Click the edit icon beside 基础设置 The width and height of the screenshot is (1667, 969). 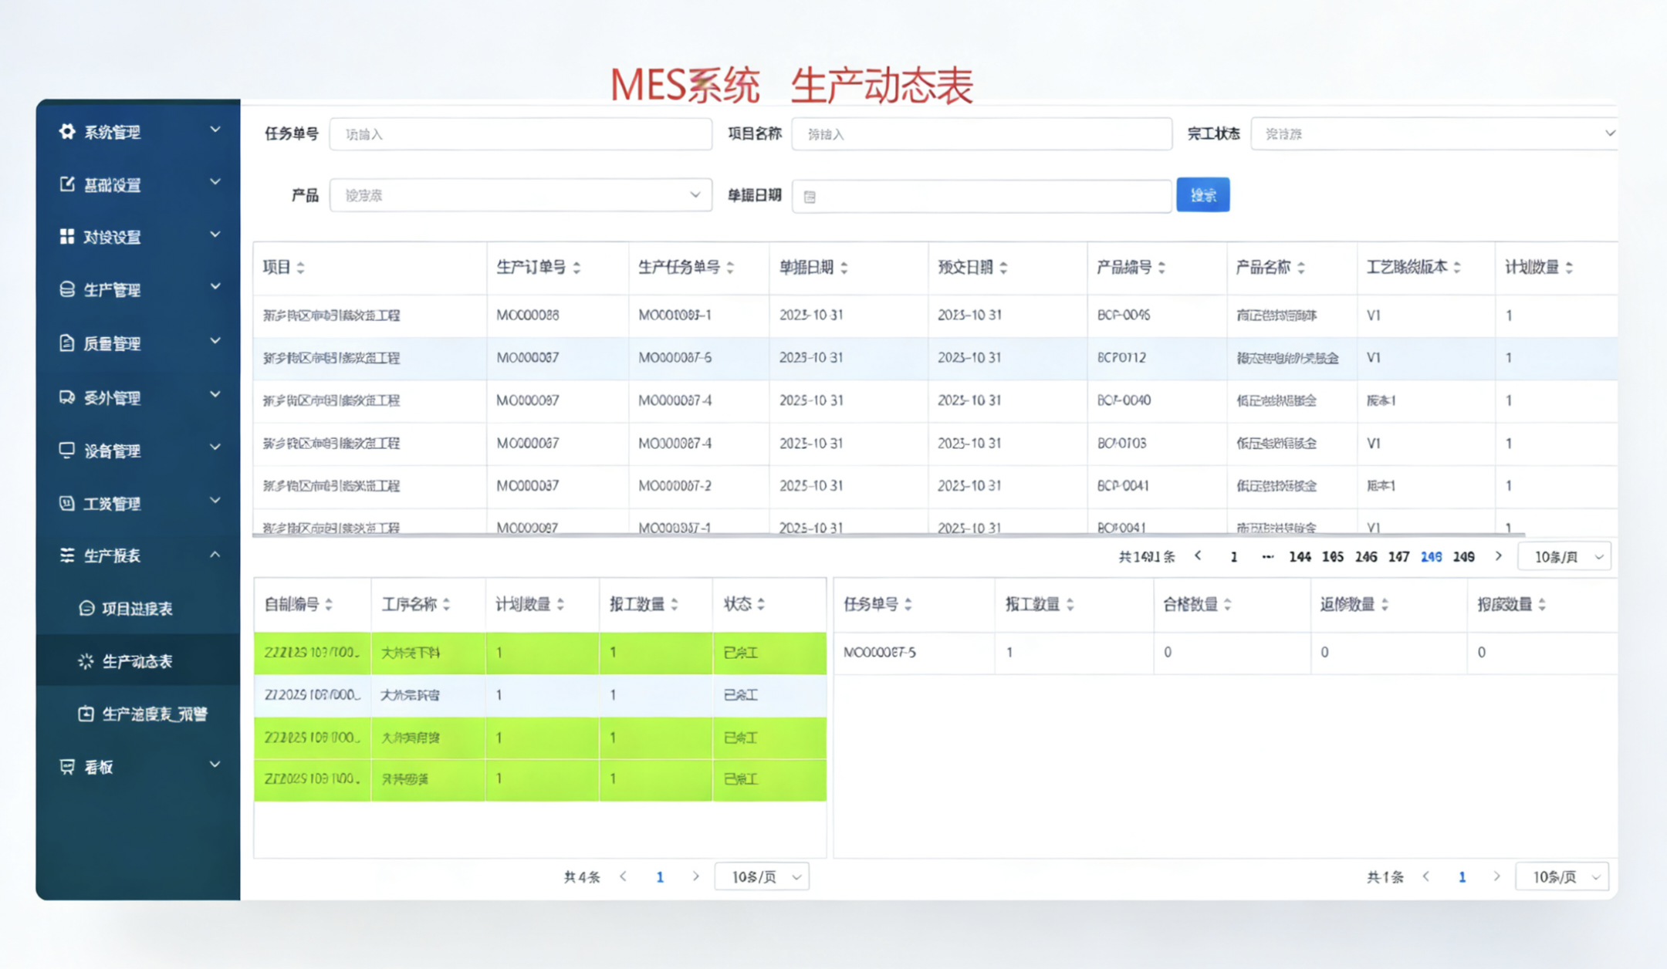[67, 184]
